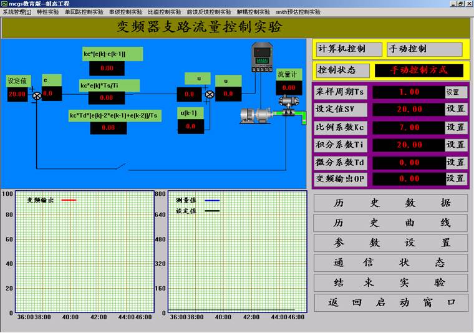474x333 pixels.
Task: Click the 历史曲线 button
Action: pos(390,223)
